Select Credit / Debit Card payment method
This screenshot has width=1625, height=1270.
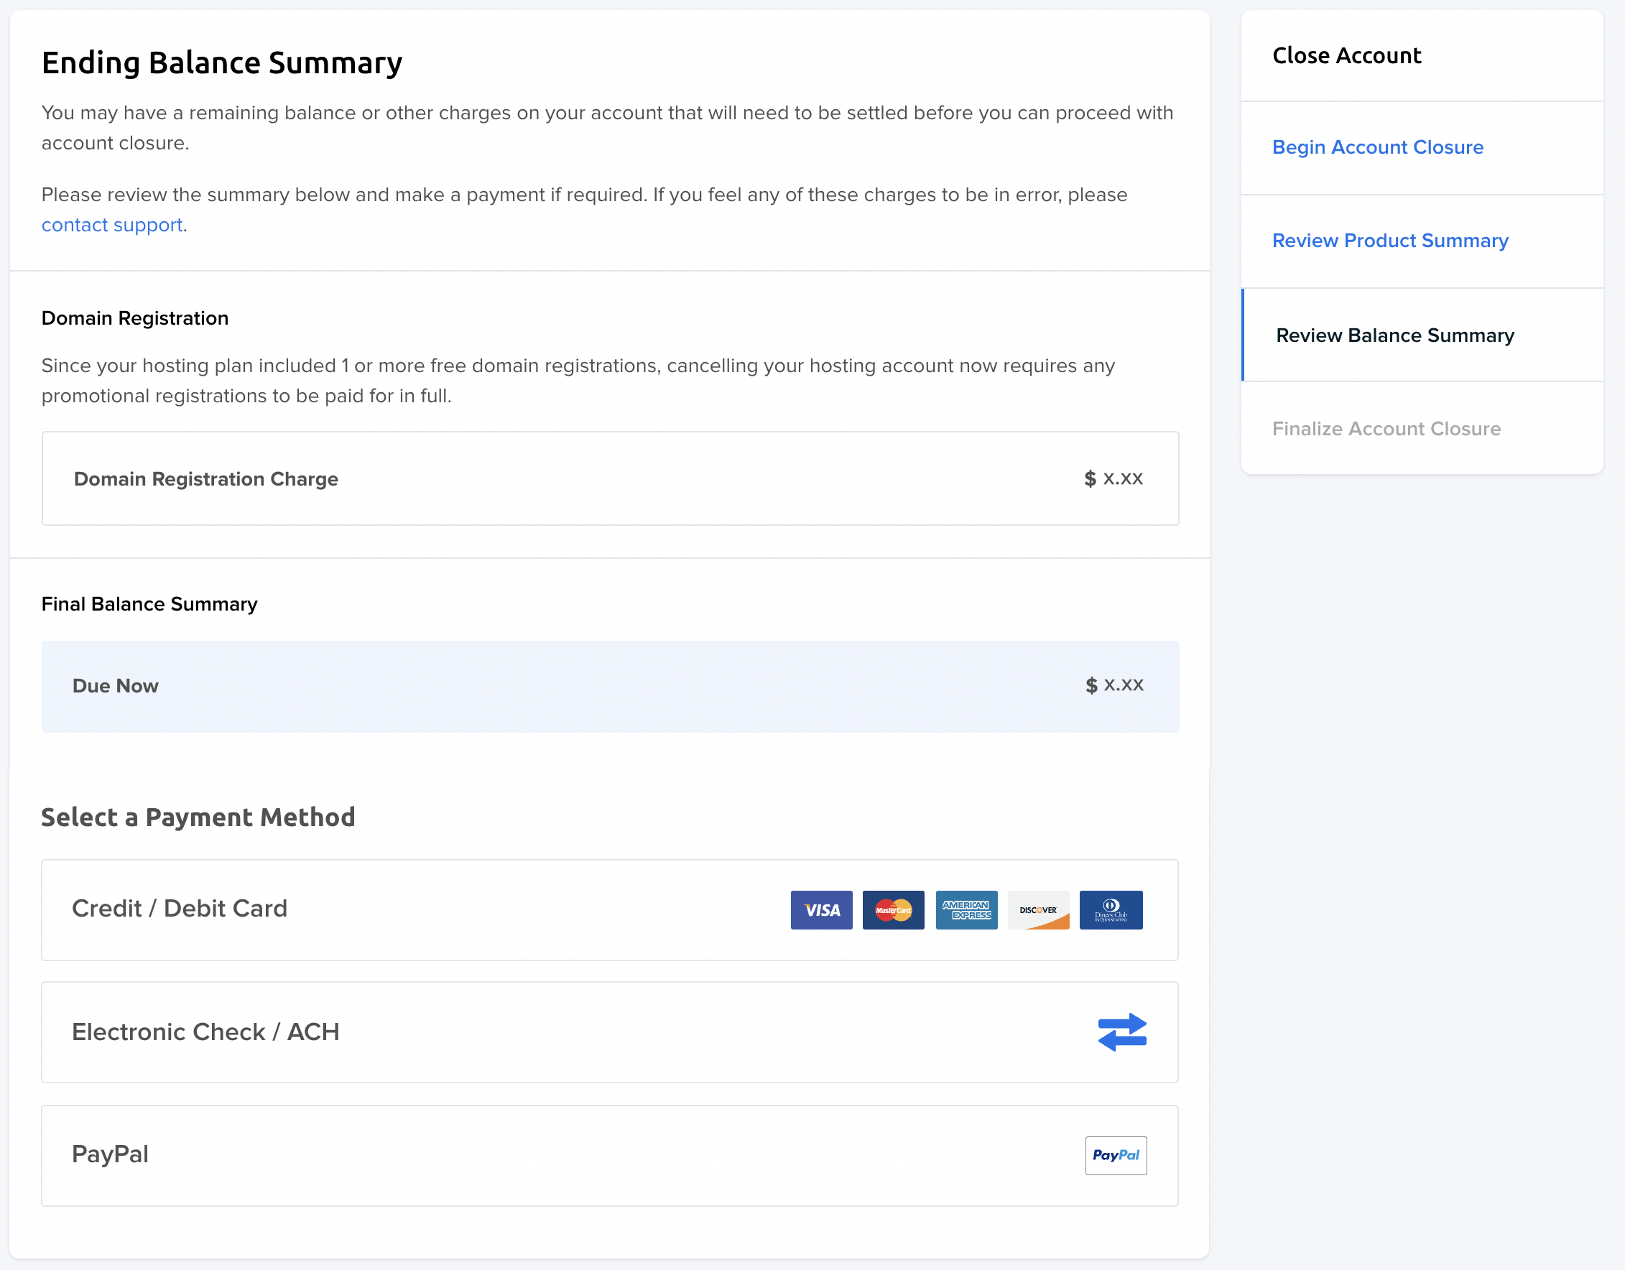click(611, 910)
